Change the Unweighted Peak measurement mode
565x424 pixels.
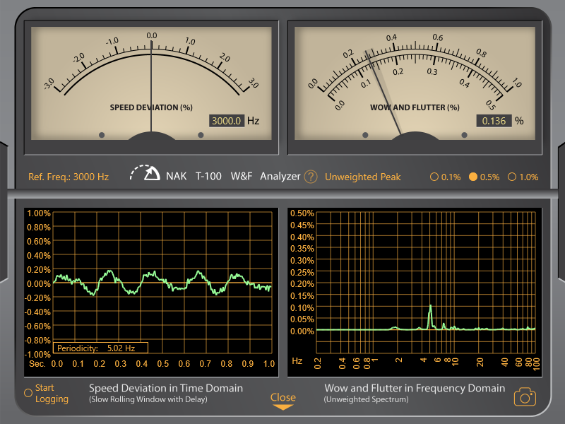coord(362,177)
